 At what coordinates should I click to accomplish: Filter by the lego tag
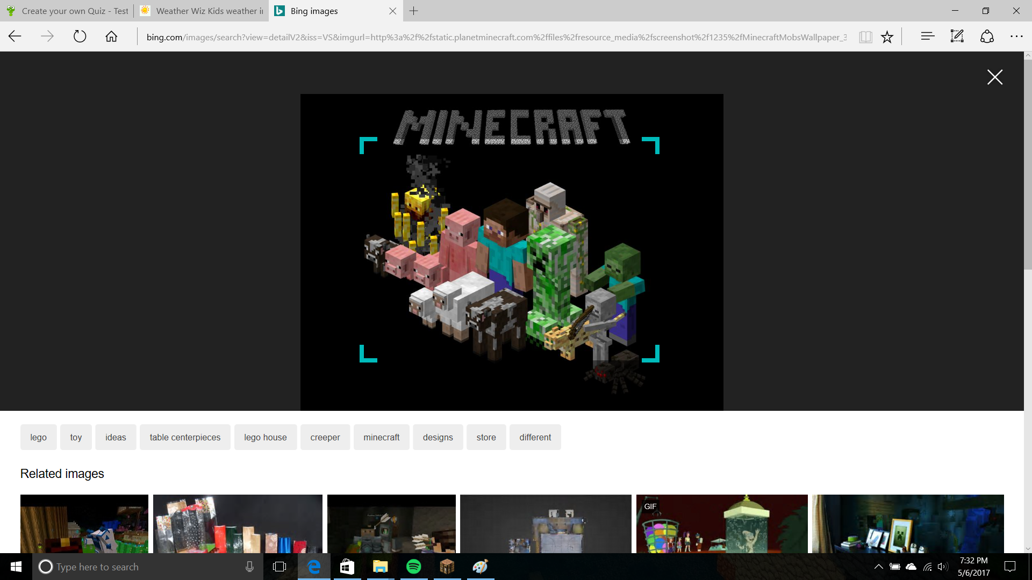(38, 437)
